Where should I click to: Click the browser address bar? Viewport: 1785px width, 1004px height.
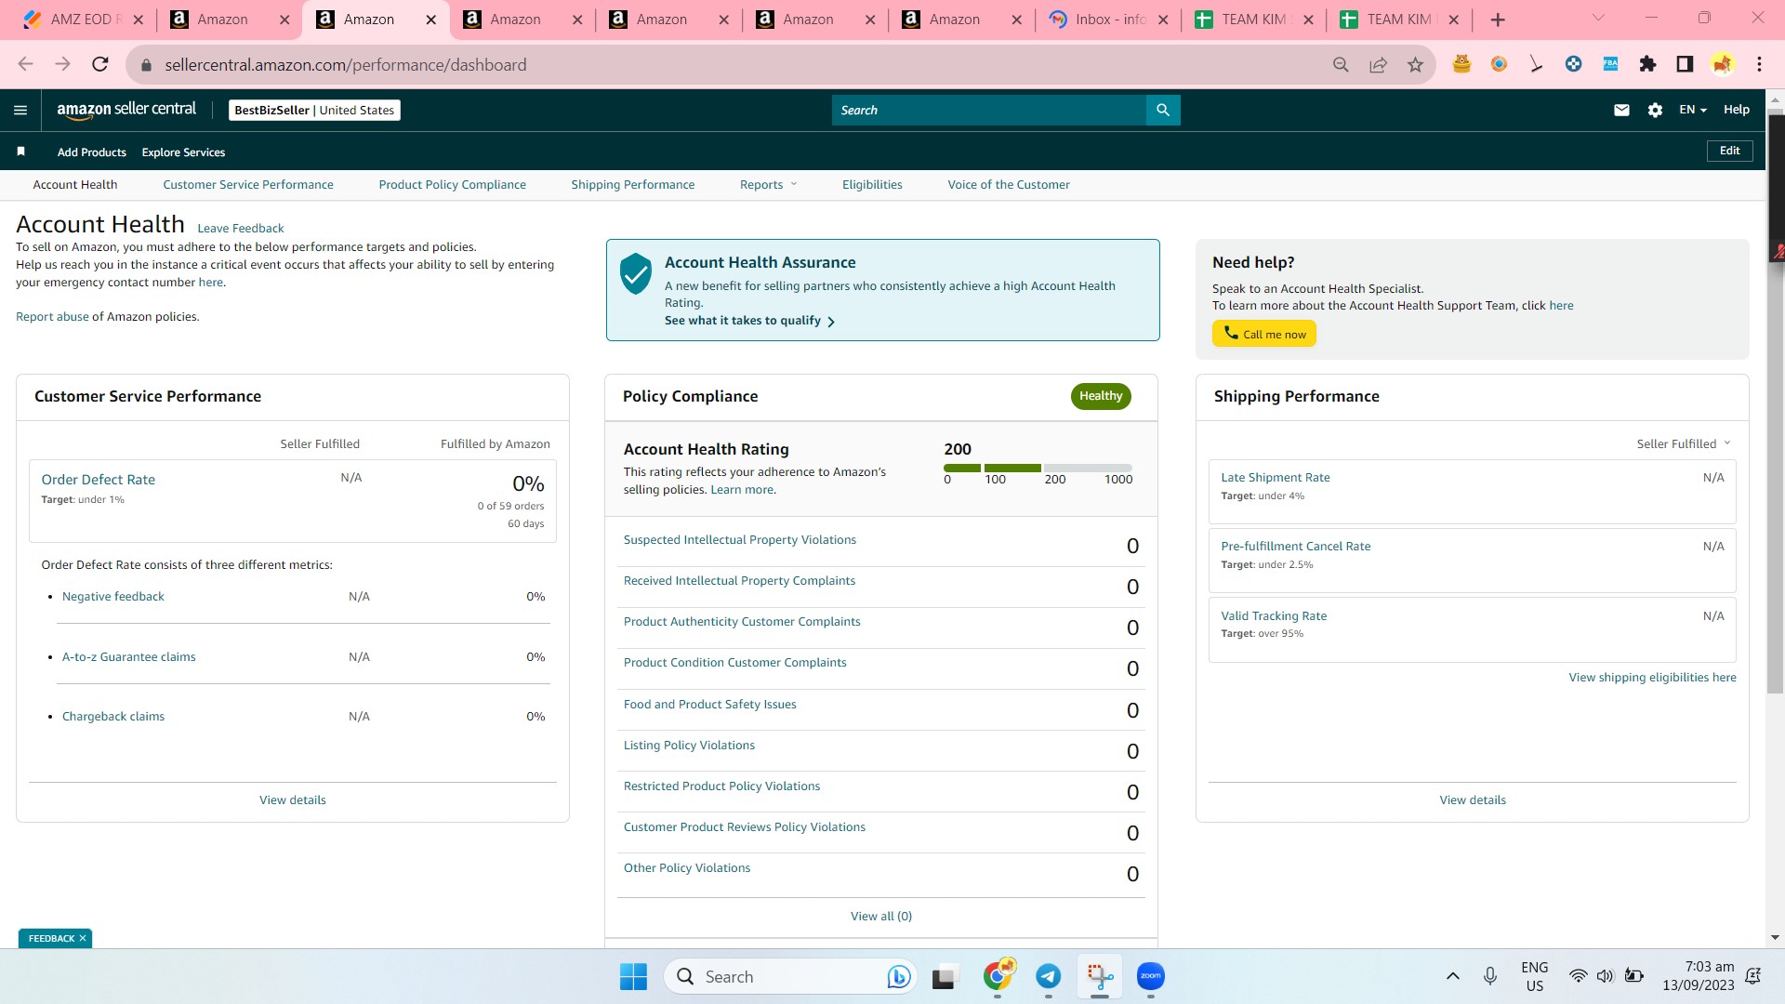coord(734,64)
